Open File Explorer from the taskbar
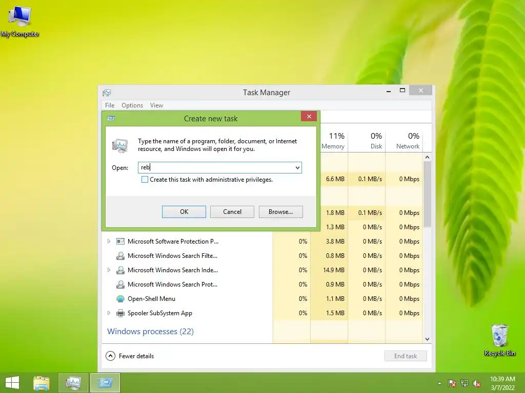The image size is (525, 393). (x=42, y=383)
